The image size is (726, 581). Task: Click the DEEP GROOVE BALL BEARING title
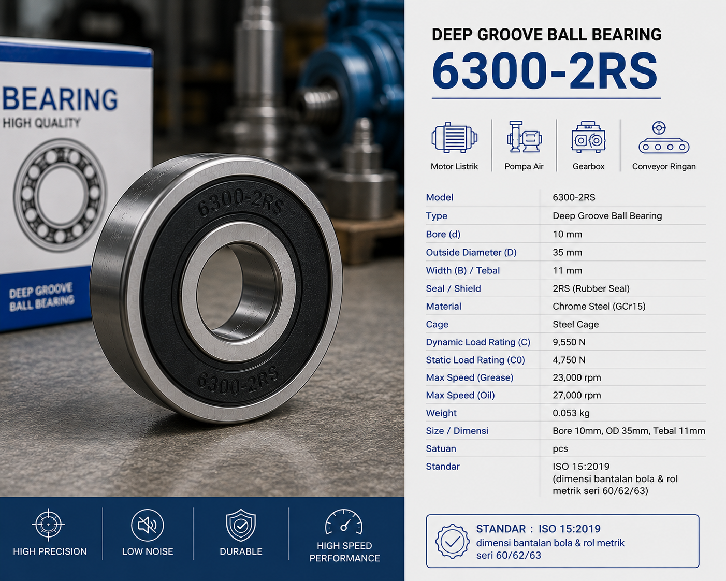[x=546, y=35]
